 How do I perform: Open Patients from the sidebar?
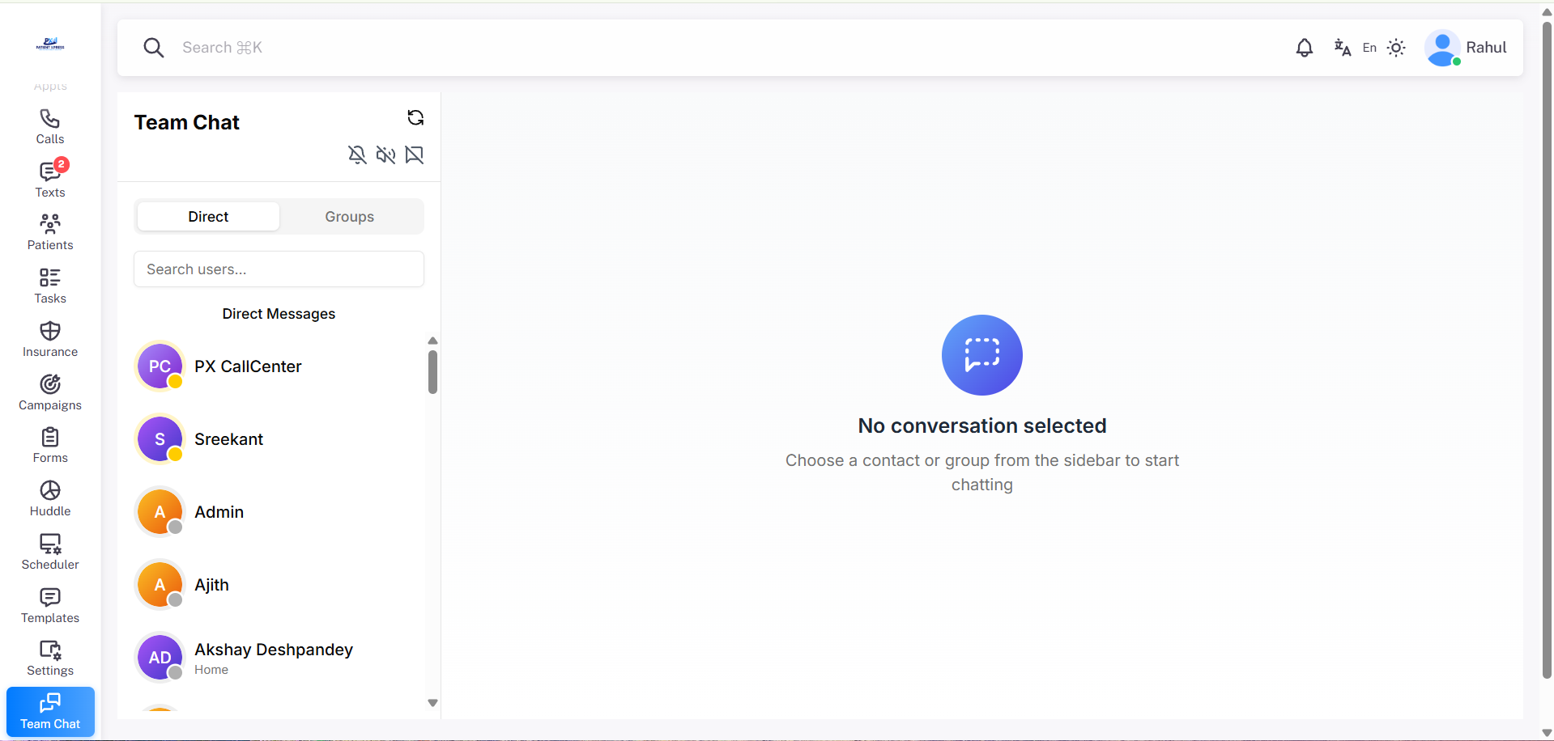click(49, 231)
